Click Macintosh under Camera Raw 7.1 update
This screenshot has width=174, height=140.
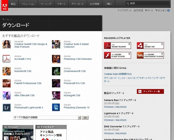click(x=121, y=107)
